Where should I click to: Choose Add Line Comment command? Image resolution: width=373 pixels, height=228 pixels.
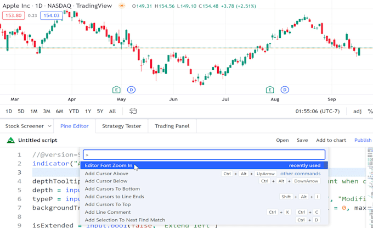click(204, 212)
